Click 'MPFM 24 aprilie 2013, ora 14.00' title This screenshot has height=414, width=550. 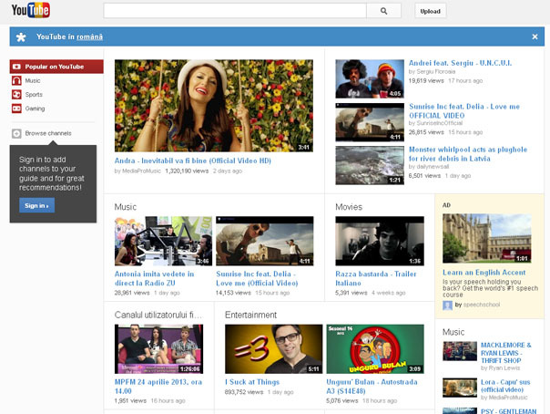click(158, 387)
